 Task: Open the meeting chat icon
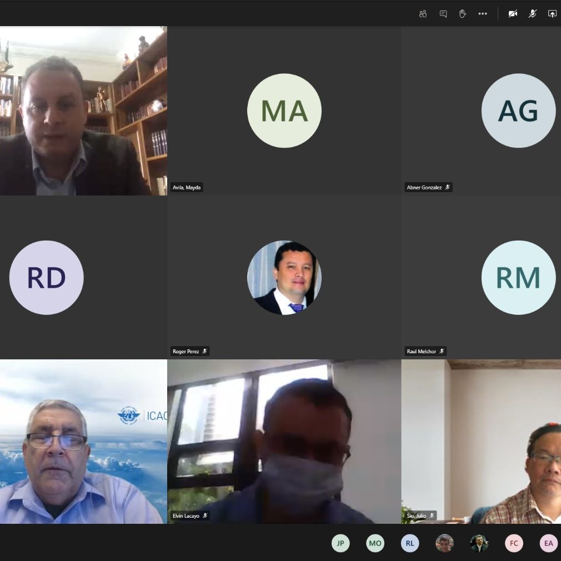[443, 14]
